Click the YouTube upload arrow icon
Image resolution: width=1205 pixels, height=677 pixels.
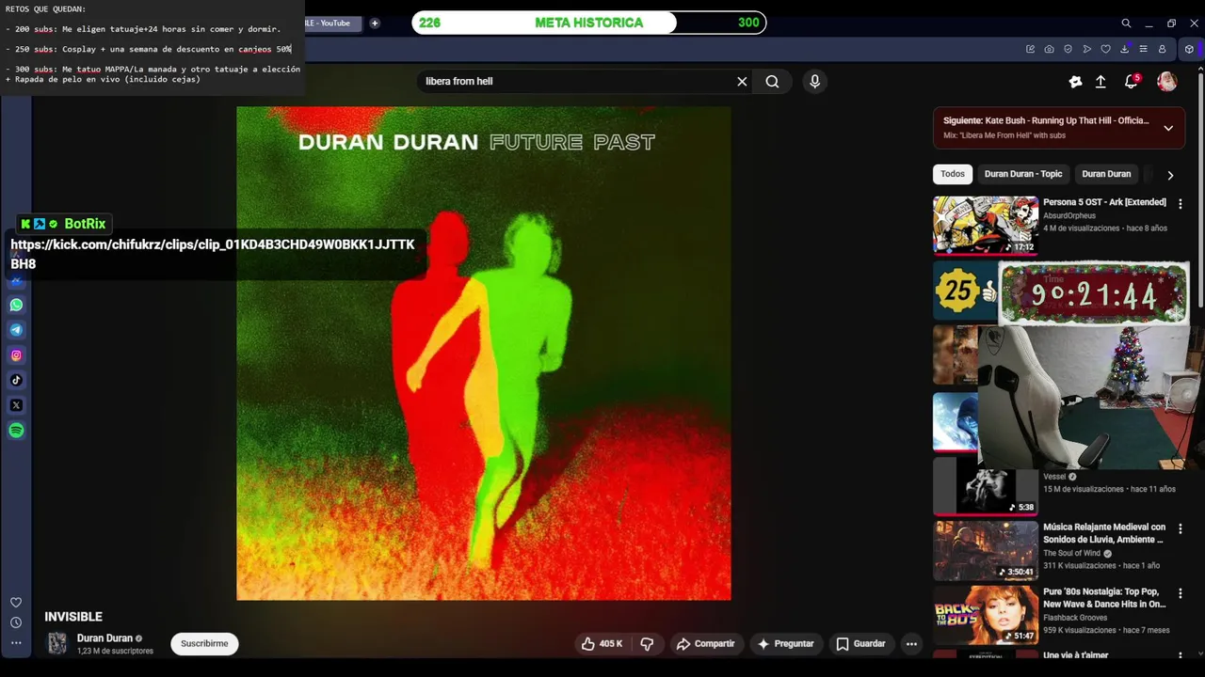1101,82
